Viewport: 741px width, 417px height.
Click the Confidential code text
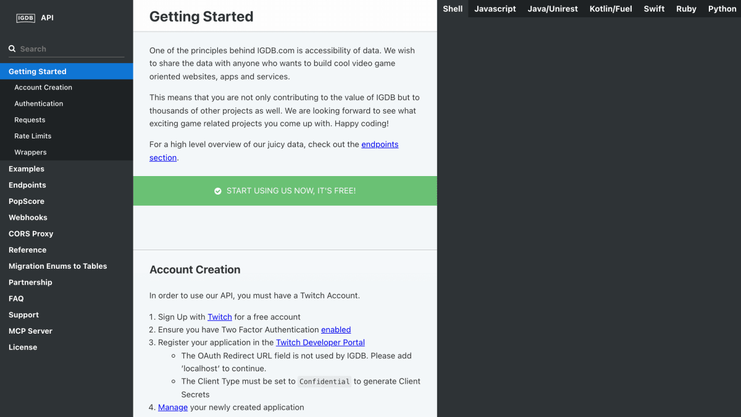325,382
